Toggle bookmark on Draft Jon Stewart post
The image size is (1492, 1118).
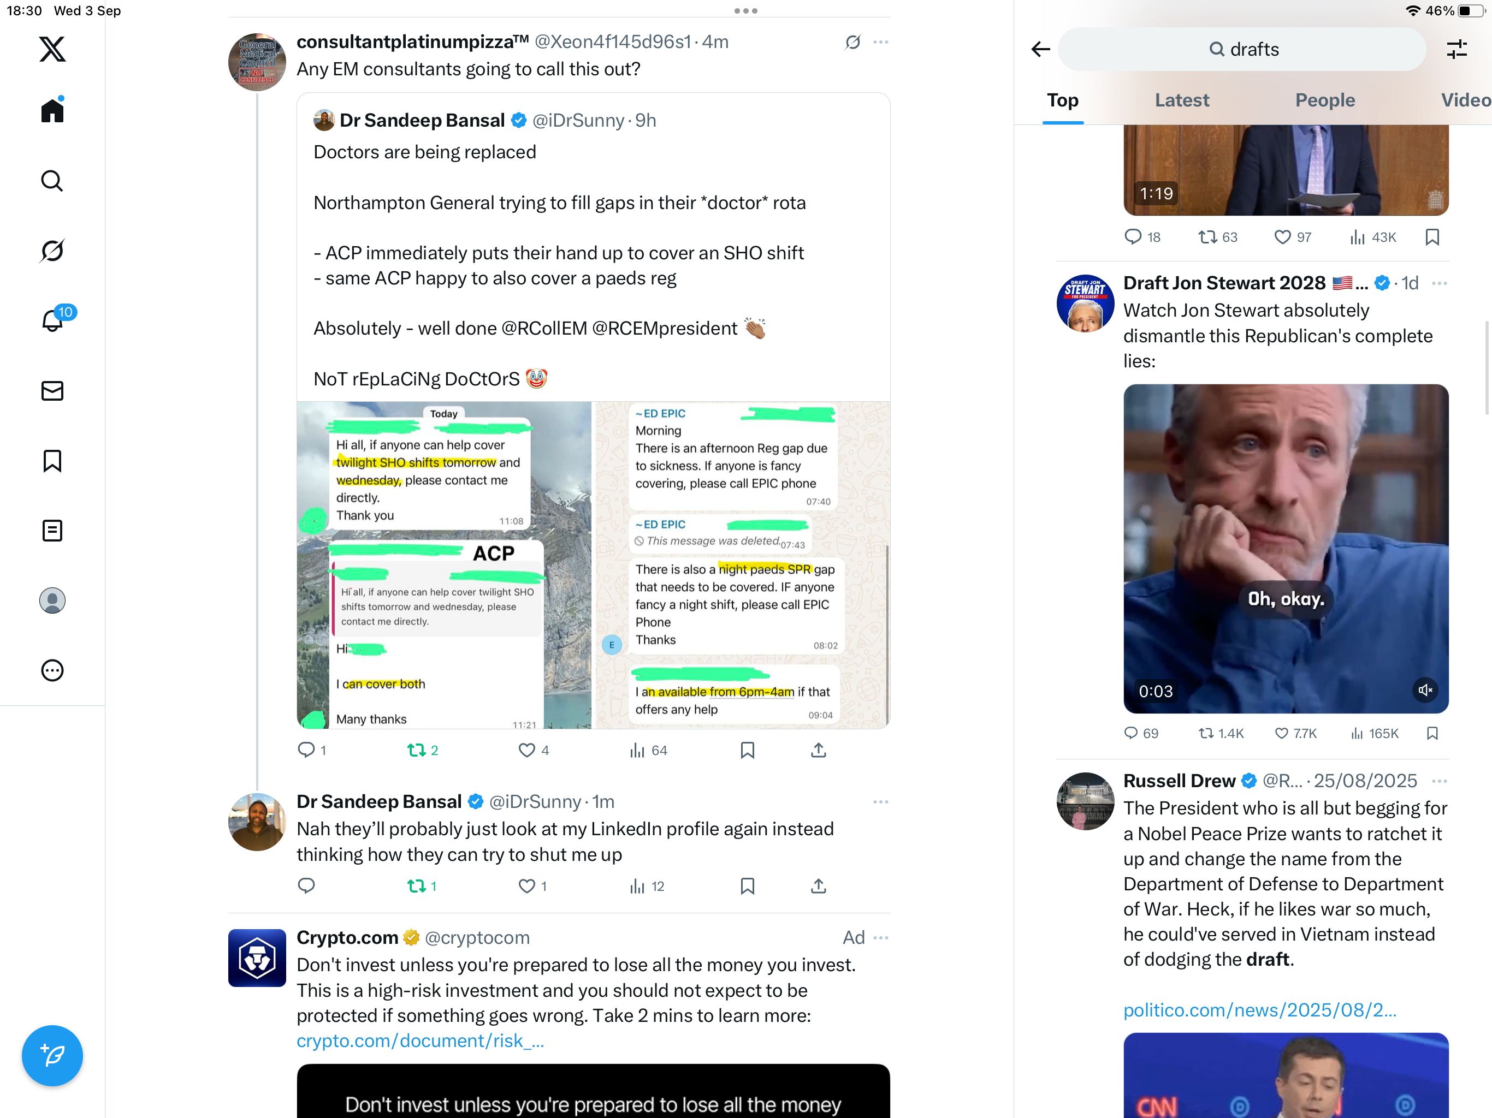[1432, 733]
